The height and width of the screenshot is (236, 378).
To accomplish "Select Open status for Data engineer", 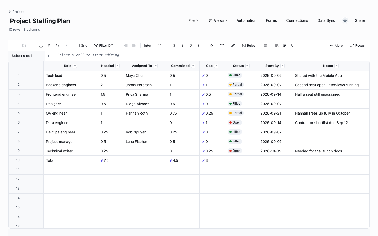I will 235,122.
